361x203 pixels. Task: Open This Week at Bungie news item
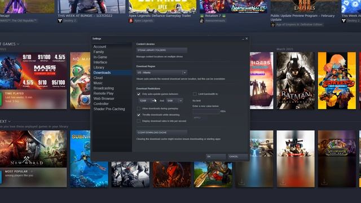85,16
